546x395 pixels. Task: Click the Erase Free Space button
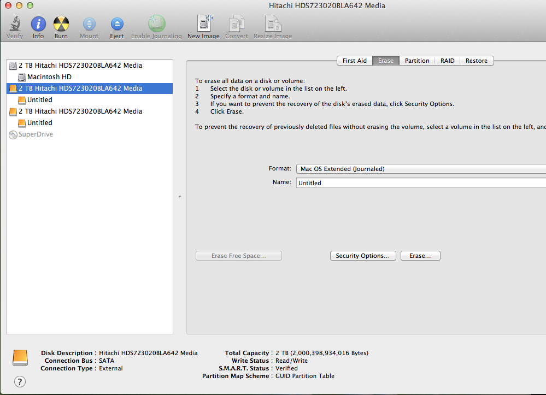point(238,256)
